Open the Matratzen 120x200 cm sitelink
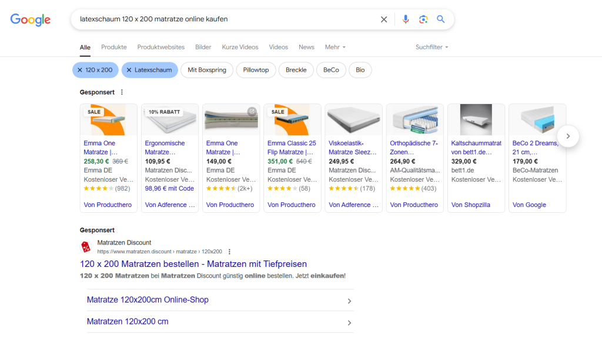Image resolution: width=602 pixels, height=351 pixels. [128, 322]
